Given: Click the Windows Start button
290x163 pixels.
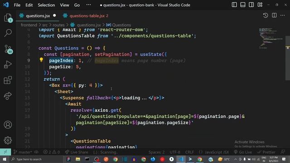Looking at the screenshot, I should click(x=4, y=159).
